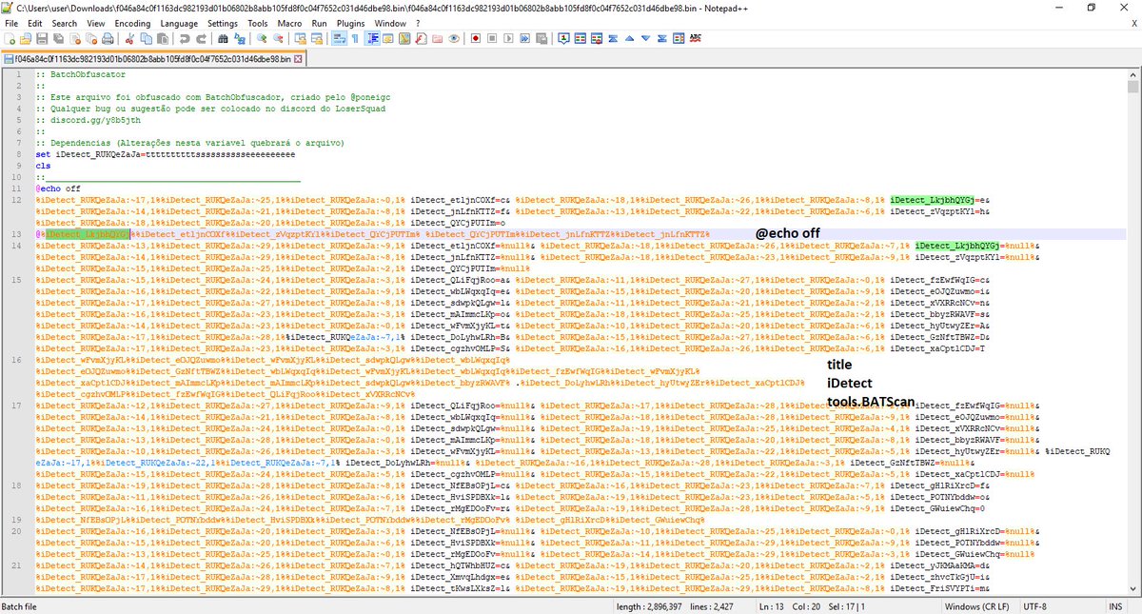Click the Zoom Out icon

pyautogui.click(x=279, y=39)
